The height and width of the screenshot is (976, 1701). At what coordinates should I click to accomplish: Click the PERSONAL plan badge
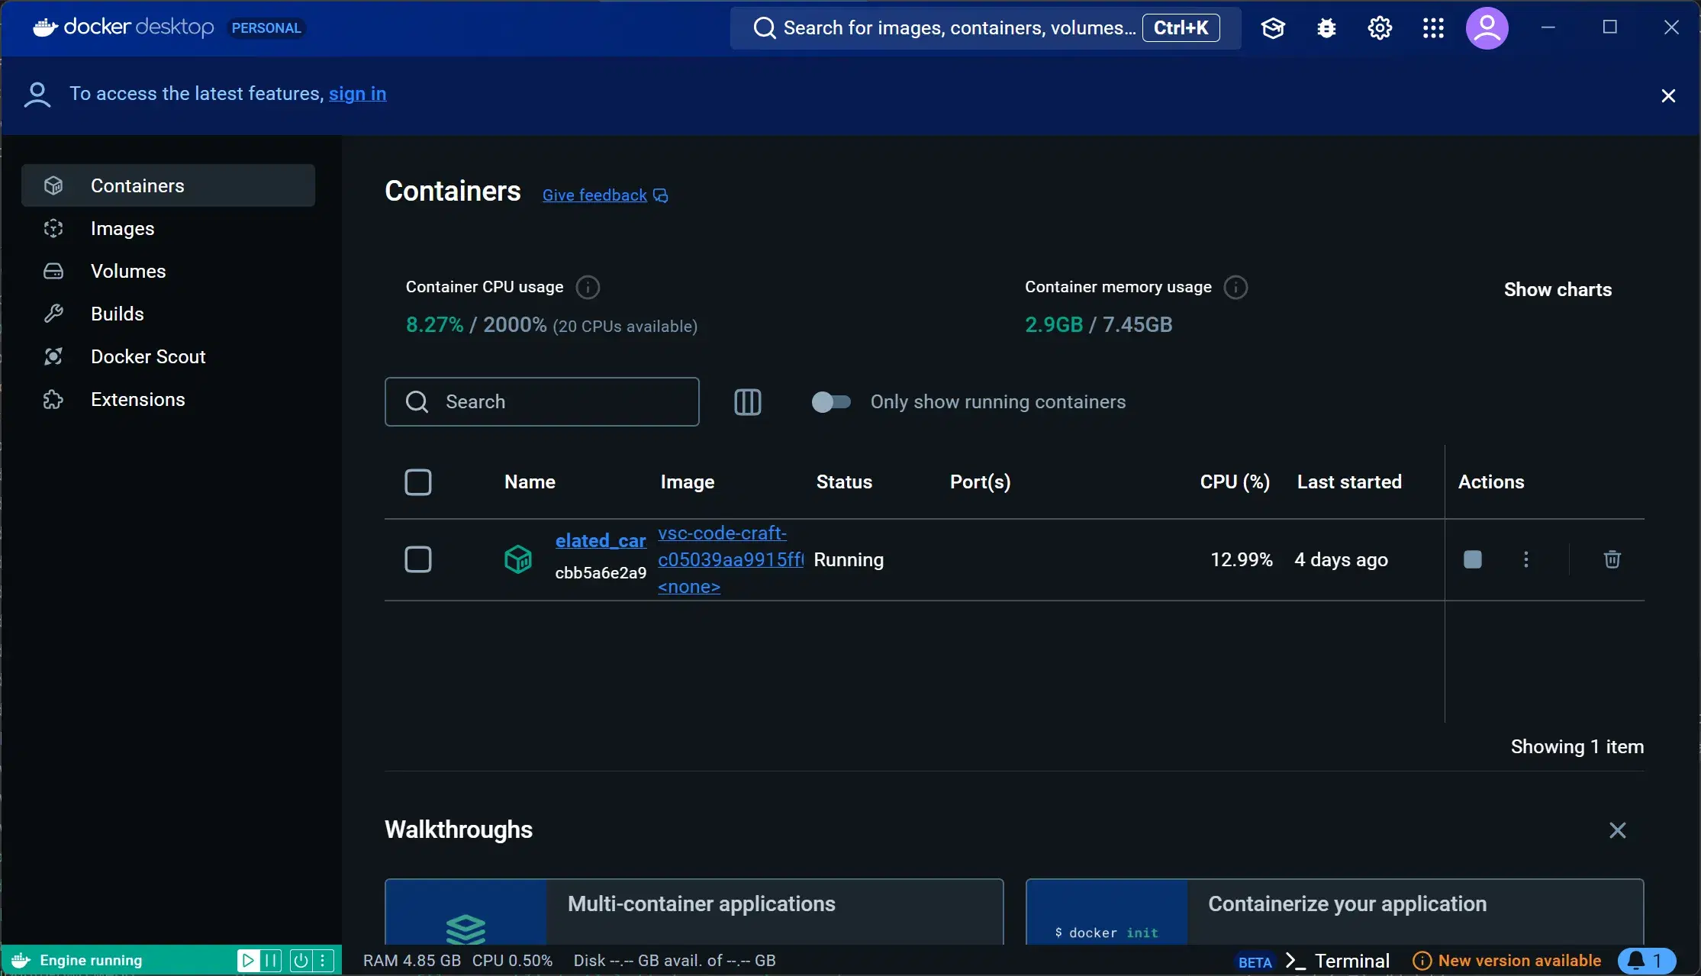click(266, 28)
